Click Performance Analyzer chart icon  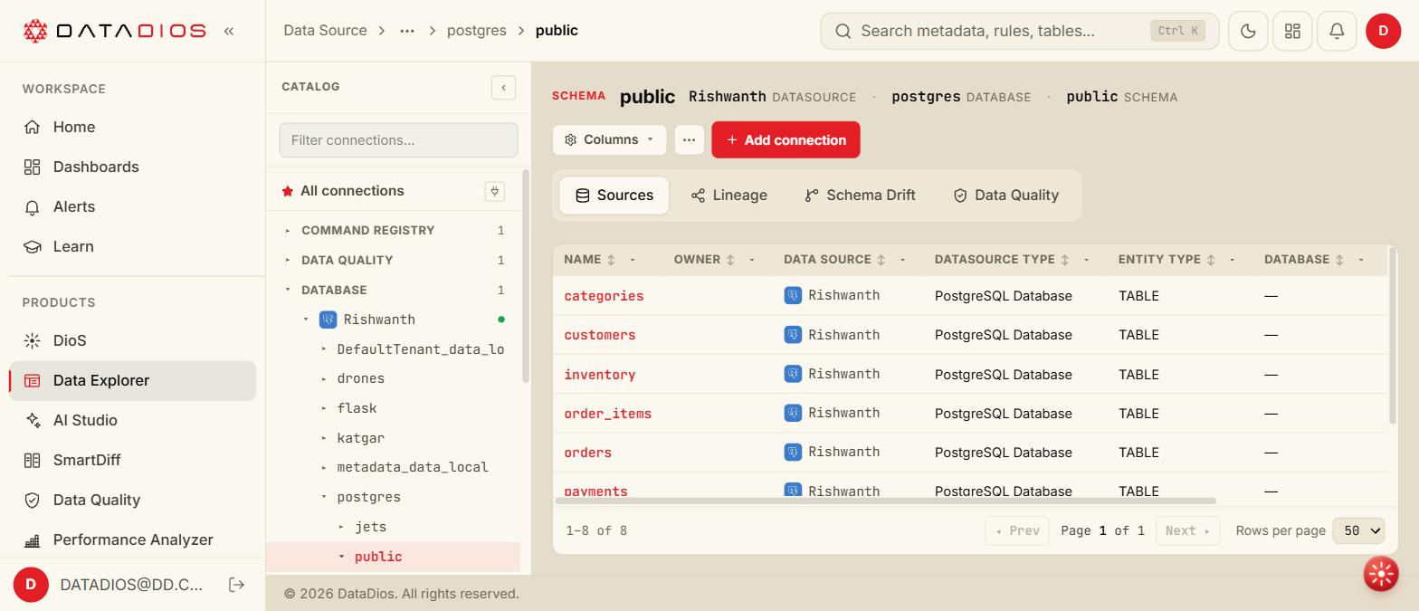click(33, 539)
